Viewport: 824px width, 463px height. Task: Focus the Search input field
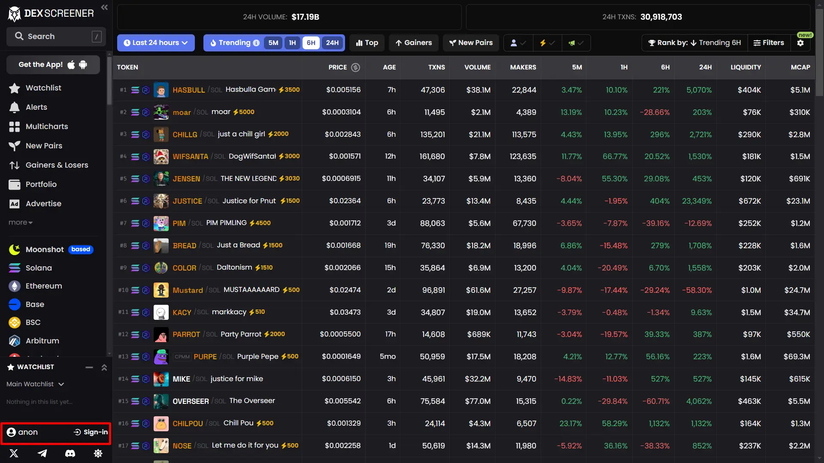[56, 36]
